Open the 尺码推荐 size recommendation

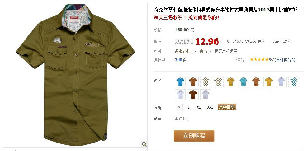click(x=227, y=107)
